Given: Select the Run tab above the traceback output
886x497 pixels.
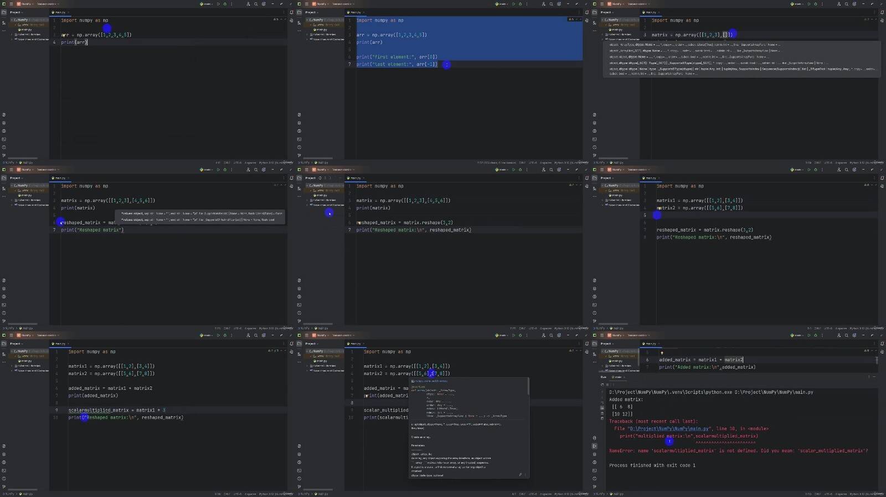Looking at the screenshot, I should click(603, 377).
